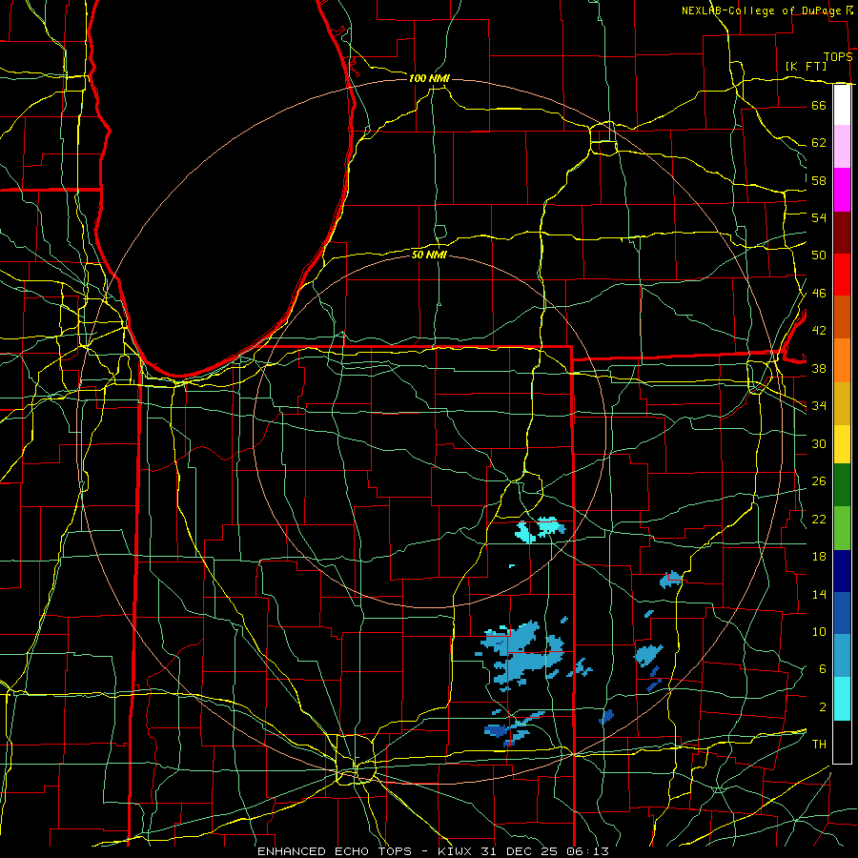Click the '100 NMI' range ring label
Viewport: 858px width, 858px height.
click(x=429, y=79)
